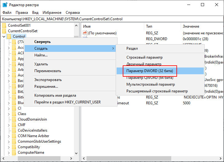Select Параметр DWORD (32 бита)

click(150, 71)
